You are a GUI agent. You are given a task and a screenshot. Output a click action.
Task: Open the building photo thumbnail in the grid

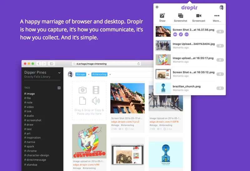click(127, 98)
